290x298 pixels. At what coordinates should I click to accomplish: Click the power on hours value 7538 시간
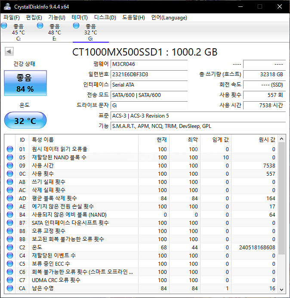click(x=264, y=105)
